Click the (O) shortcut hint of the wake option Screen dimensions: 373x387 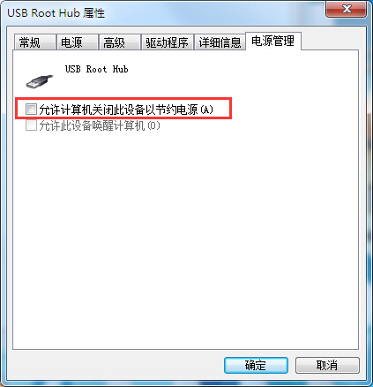tap(153, 125)
